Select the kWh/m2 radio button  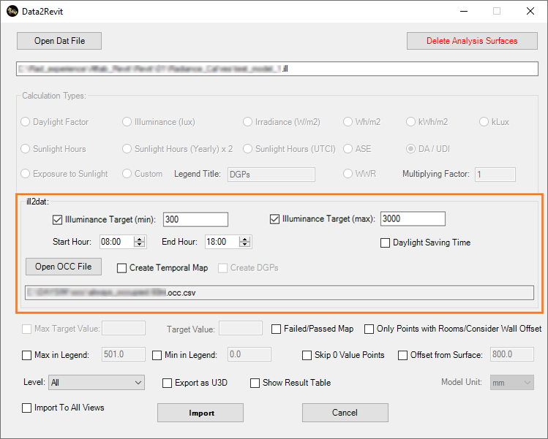[x=410, y=122]
